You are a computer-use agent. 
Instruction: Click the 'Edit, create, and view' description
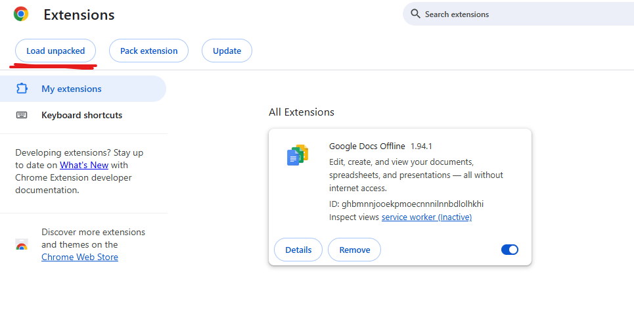[x=416, y=175]
